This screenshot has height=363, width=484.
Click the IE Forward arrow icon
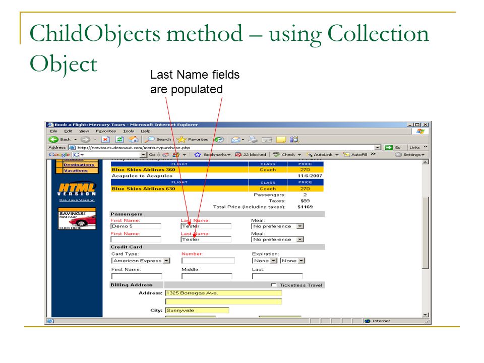click(x=86, y=140)
